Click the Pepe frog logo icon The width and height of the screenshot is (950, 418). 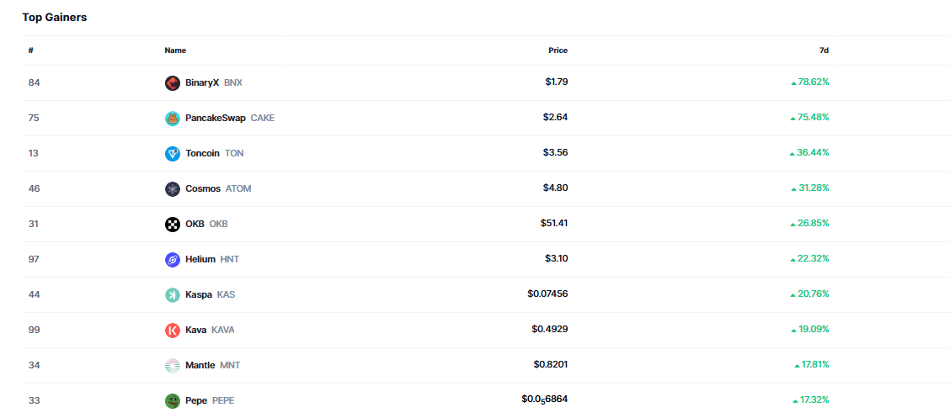(x=173, y=400)
